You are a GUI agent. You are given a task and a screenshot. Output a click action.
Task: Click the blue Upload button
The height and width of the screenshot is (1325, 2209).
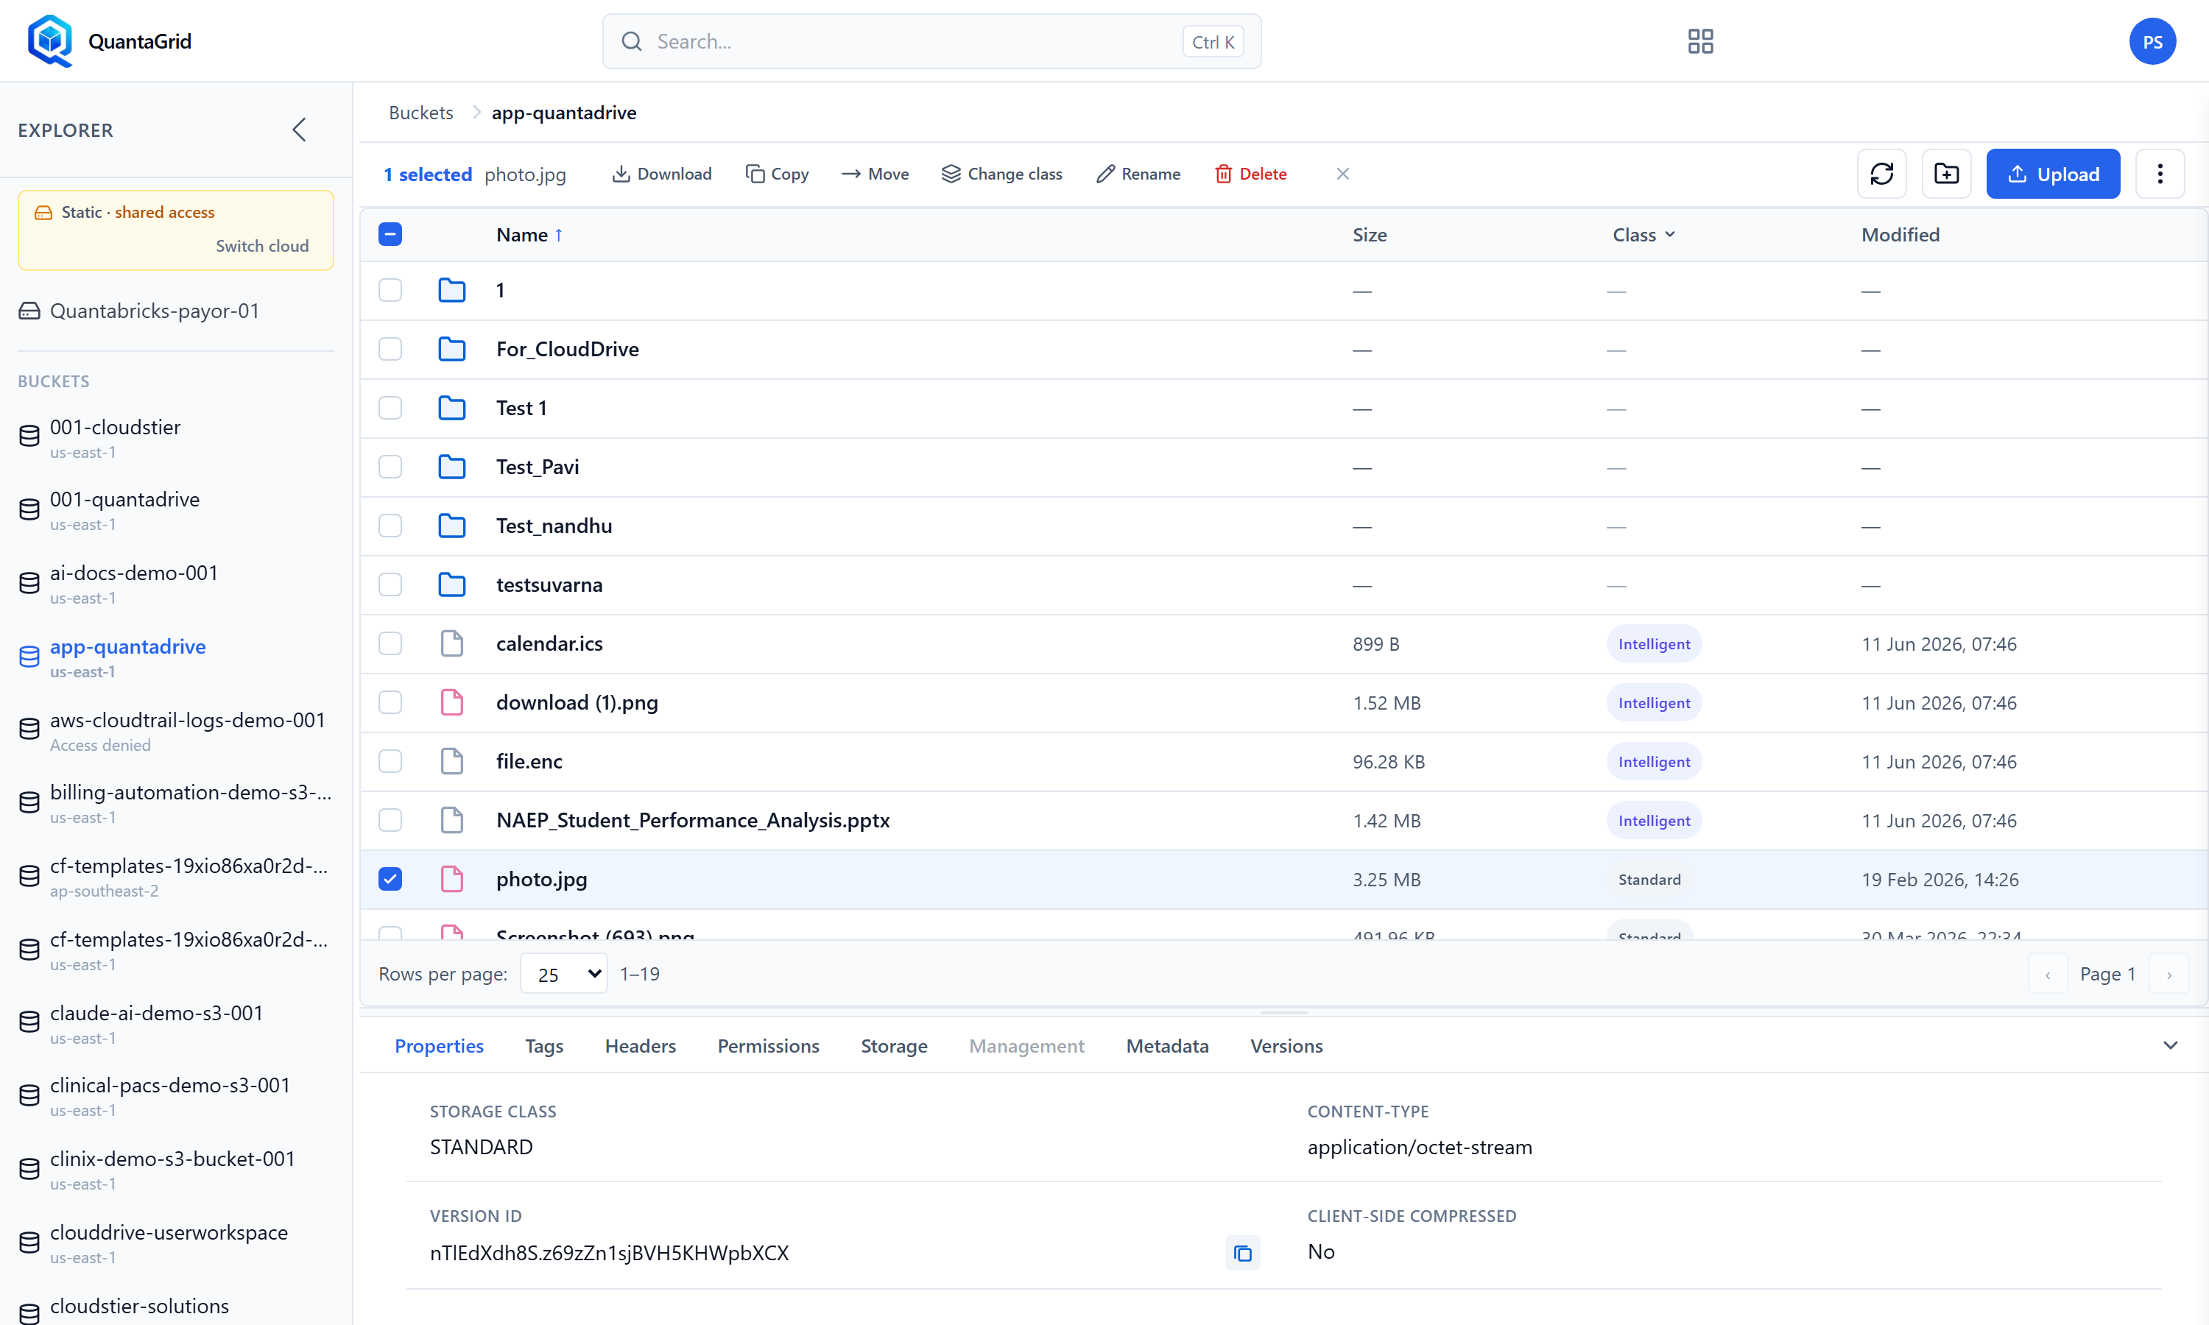click(x=2053, y=173)
